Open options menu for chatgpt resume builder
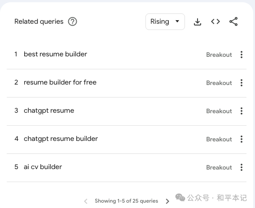 tap(242, 139)
